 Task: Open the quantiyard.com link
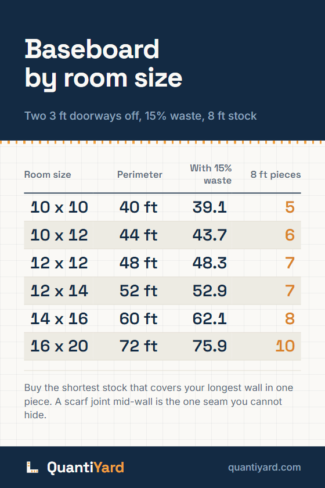tap(265, 467)
